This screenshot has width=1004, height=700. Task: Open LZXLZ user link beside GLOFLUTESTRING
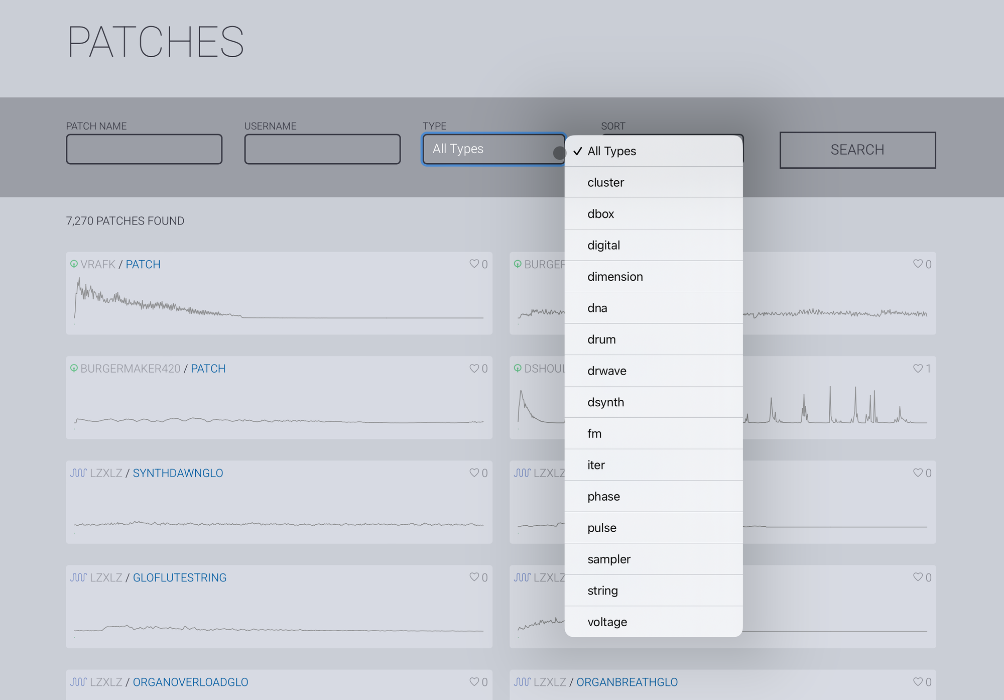[x=106, y=577]
